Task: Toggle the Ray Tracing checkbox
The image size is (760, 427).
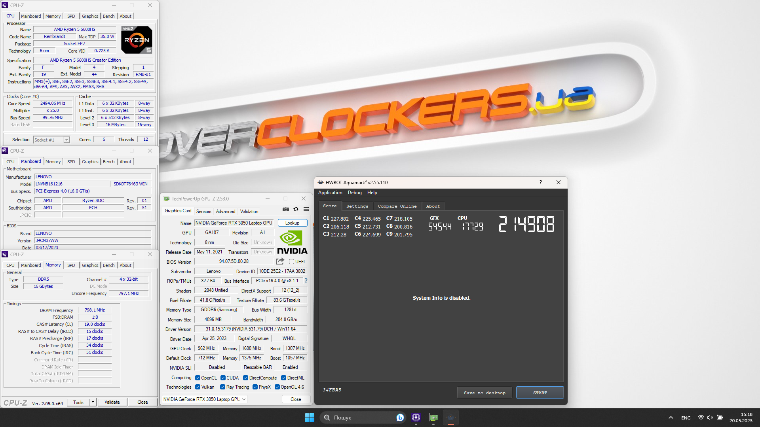Action: [x=222, y=387]
